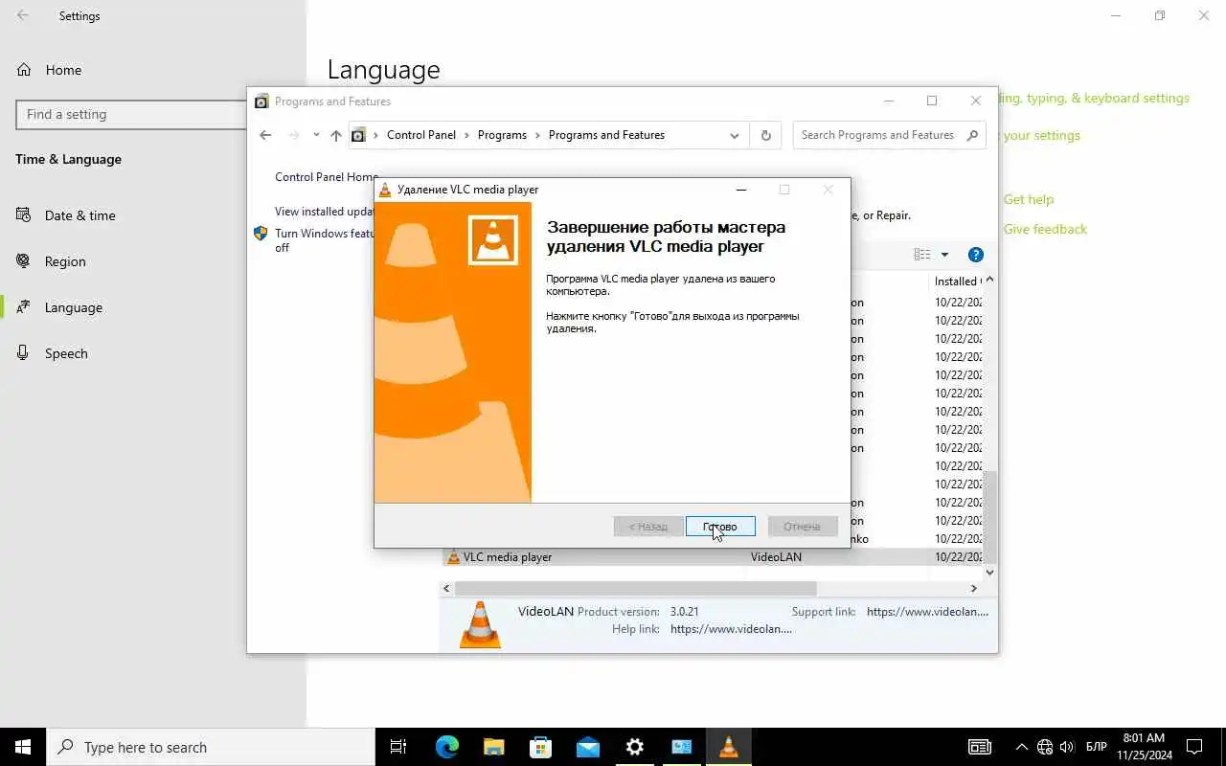The height and width of the screenshot is (766, 1226).
Task: Click the VLC cone icon next to the VLC media player row
Action: pyautogui.click(x=453, y=557)
